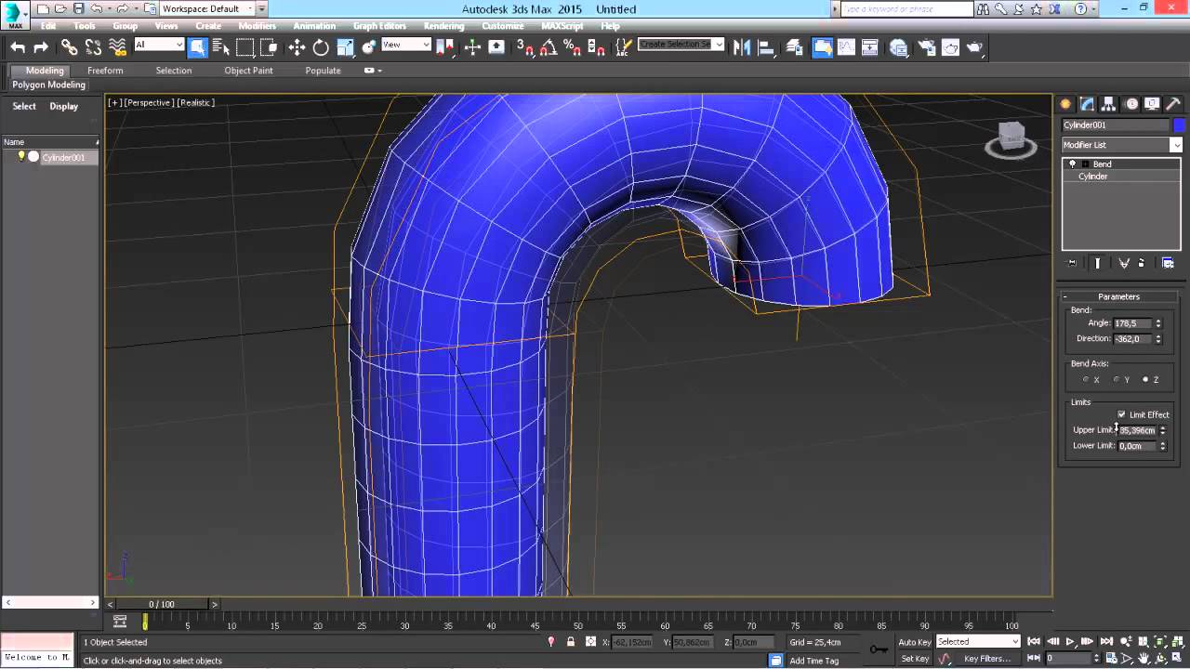Viewport: 1190px width, 669px height.
Task: Toggle the Angle Snap tool
Action: pyautogui.click(x=549, y=47)
